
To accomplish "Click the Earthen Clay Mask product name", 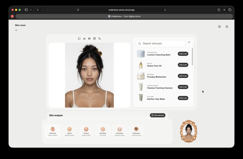I will point(156,99).
